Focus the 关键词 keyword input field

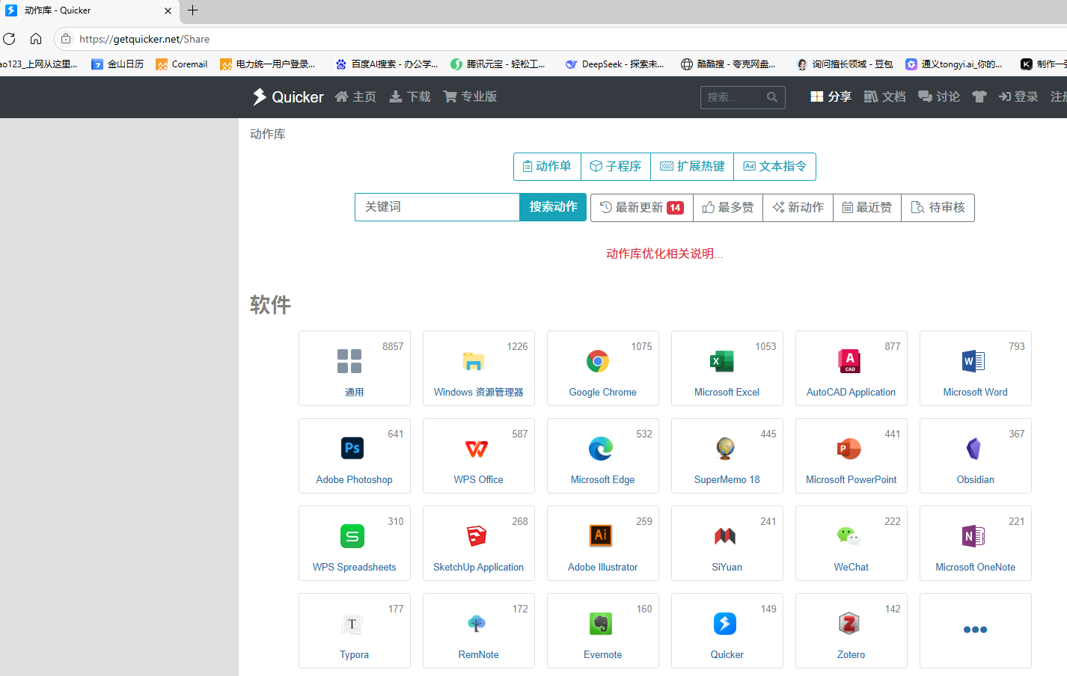(438, 207)
